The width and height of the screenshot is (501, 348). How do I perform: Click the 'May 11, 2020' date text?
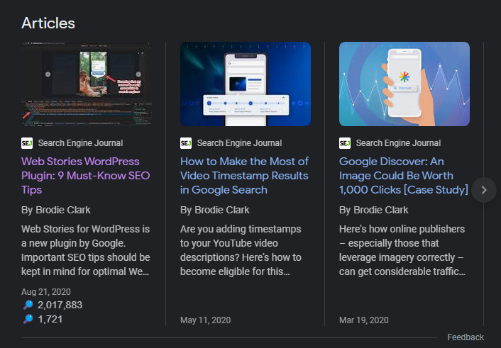point(206,320)
